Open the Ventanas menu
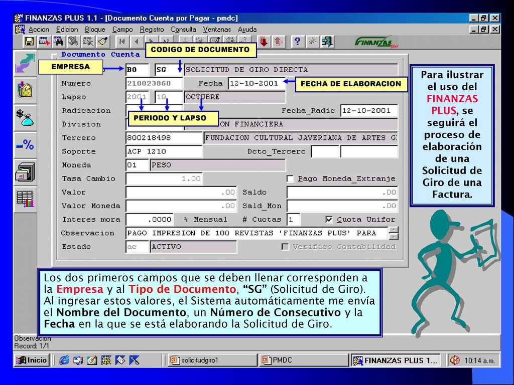The image size is (514, 385). pos(217,30)
